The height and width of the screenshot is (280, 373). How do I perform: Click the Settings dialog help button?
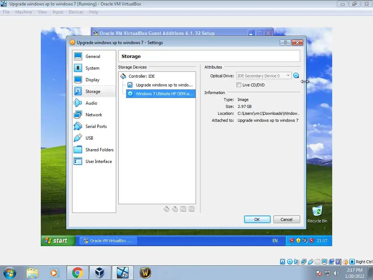[x=286, y=42]
